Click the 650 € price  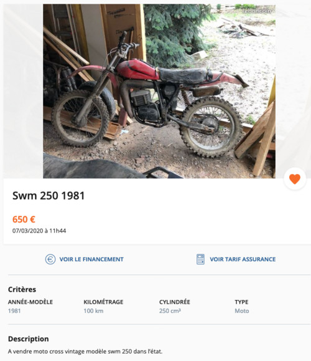pos(24,219)
